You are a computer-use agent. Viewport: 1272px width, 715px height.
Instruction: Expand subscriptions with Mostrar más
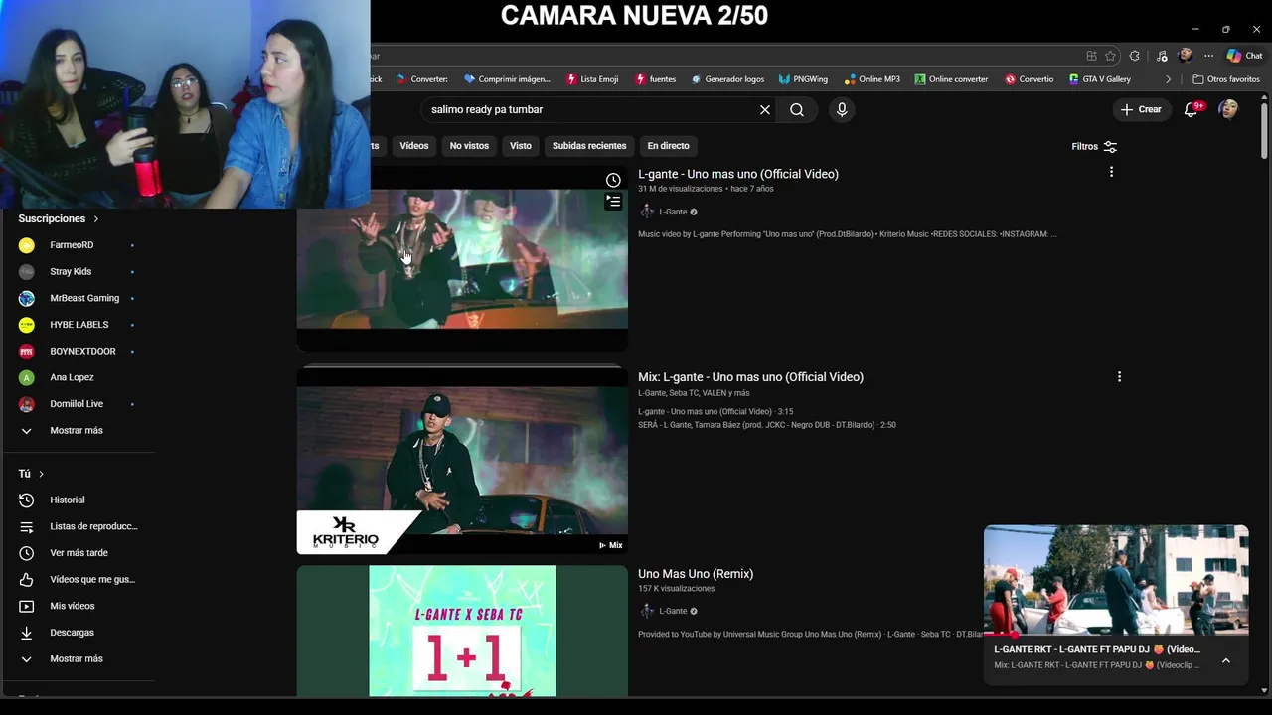point(78,430)
